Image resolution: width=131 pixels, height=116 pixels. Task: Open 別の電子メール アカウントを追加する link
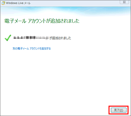(32, 48)
